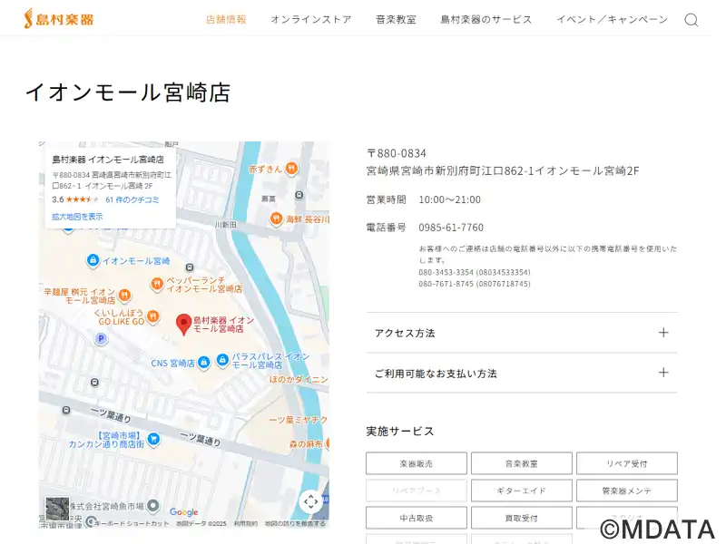Open the 店舗情報 menu item
726x544 pixels.
226,19
